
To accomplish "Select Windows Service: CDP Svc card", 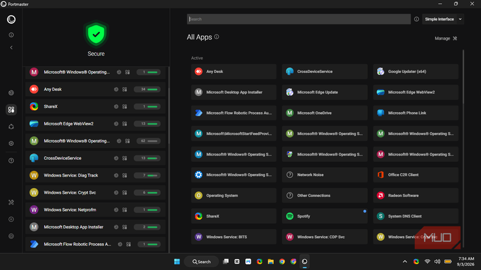I will coord(325,237).
